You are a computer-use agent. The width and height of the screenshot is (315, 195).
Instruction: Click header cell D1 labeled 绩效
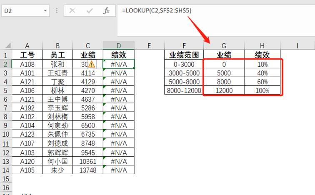point(119,55)
